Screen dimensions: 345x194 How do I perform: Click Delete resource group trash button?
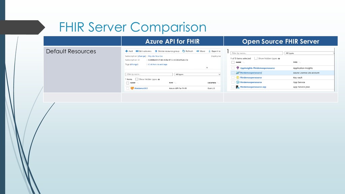(x=167, y=51)
